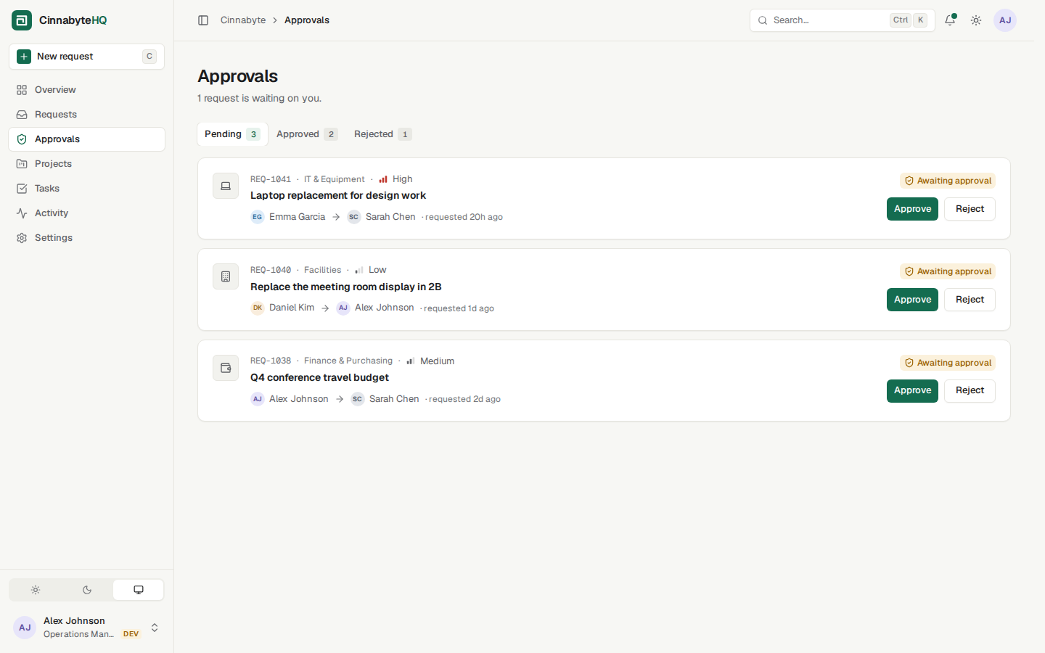Click the IT & Equipment category label
The width and height of the screenshot is (1045, 653).
click(335, 179)
